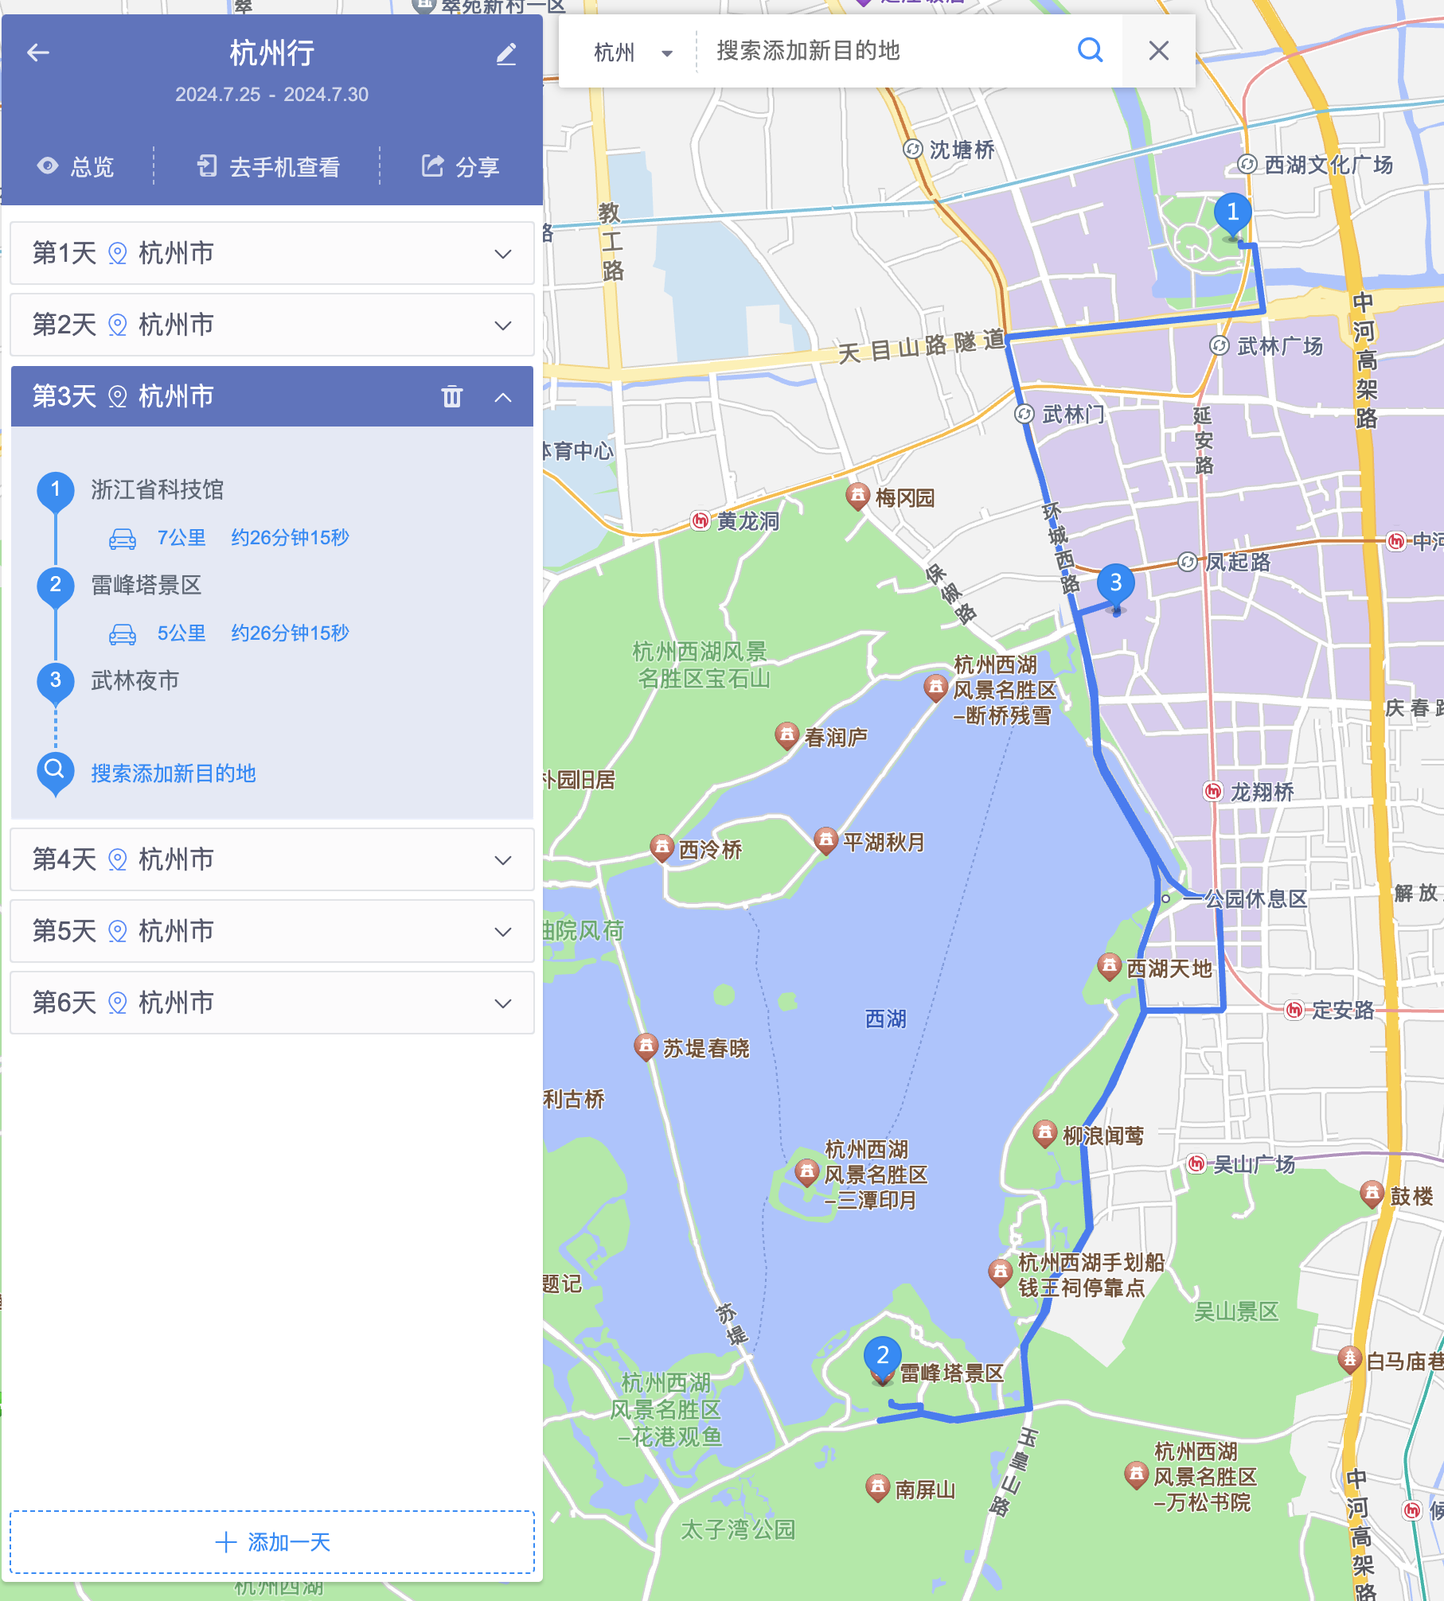Click the 钱王祠停靠点 boat dock icon

click(1000, 1273)
